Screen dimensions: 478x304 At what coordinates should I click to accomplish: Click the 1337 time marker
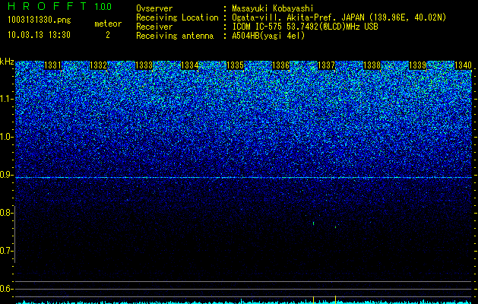(326, 65)
